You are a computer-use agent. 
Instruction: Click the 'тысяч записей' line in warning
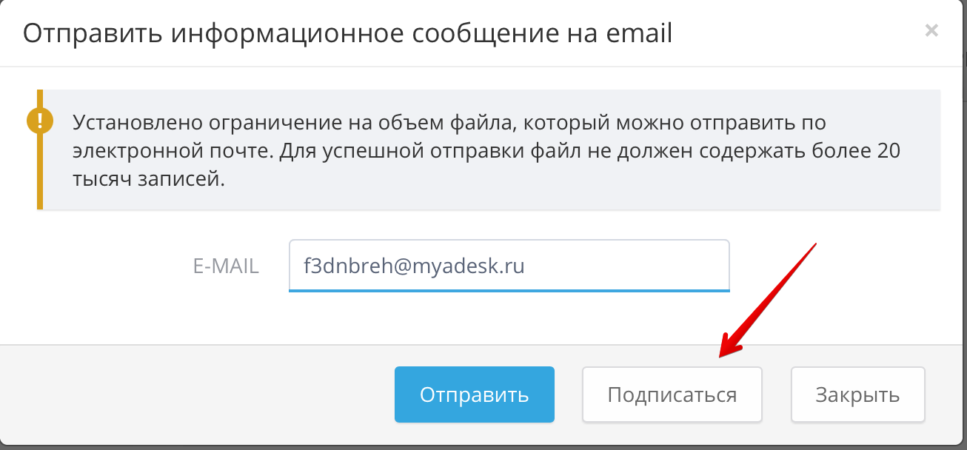(148, 180)
